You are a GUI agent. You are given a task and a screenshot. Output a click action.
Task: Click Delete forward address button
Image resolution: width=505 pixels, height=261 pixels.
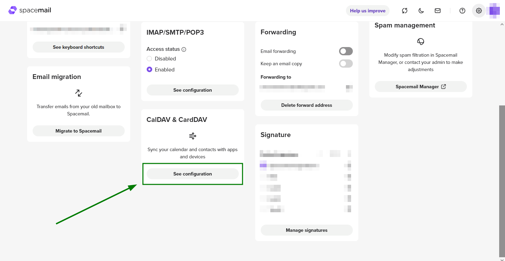[306, 105]
